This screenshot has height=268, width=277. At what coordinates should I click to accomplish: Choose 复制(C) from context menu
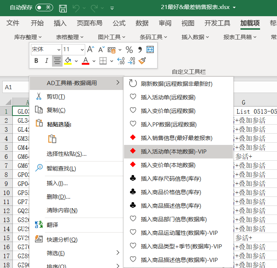click(x=77, y=110)
